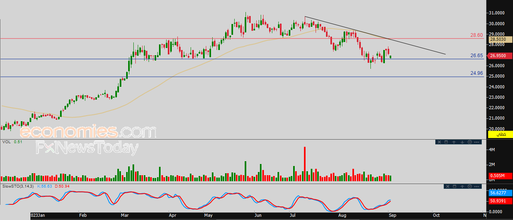Click the SlowSTO(3,14,3) indicator label

(x=18, y=186)
